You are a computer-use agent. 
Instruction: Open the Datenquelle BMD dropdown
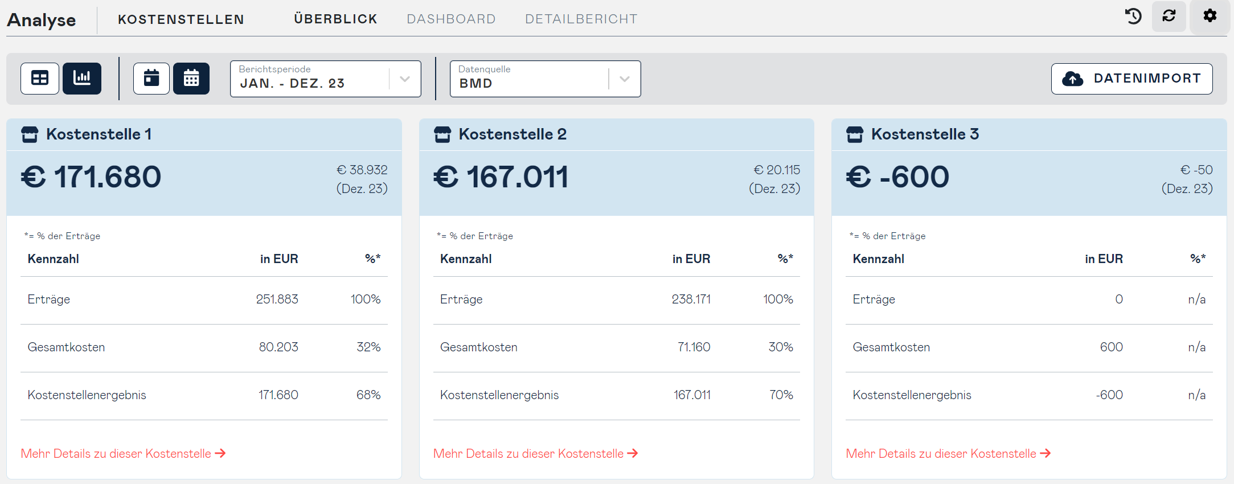point(546,79)
